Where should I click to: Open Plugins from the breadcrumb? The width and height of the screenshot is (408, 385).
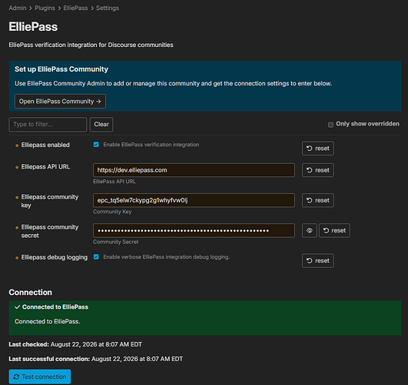point(45,8)
